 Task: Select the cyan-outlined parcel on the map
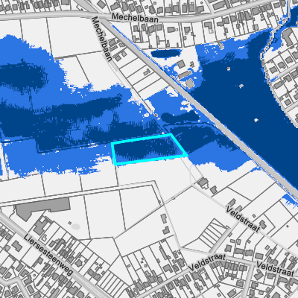(150, 150)
